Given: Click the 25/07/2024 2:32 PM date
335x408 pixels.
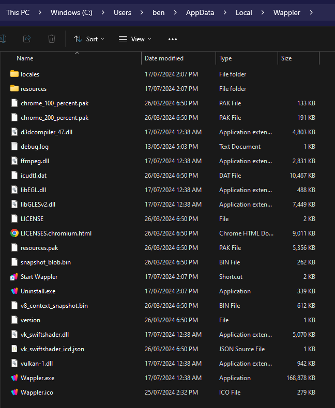Looking at the screenshot, I should tap(171, 393).
